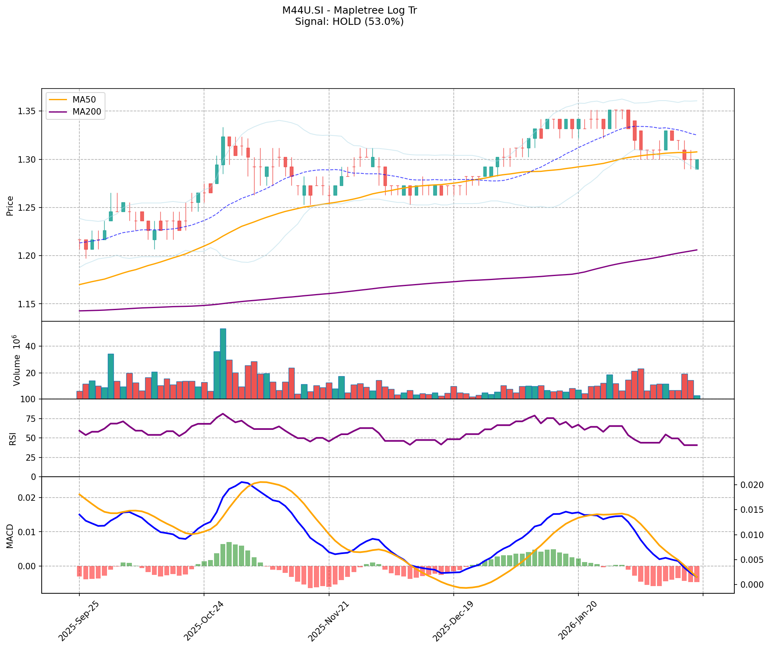Click the MA50 legend entry

83,100
